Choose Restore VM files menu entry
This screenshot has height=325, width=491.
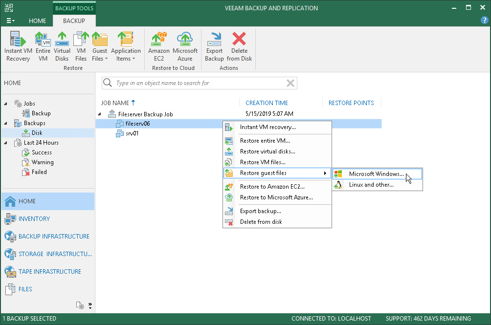[277, 162]
